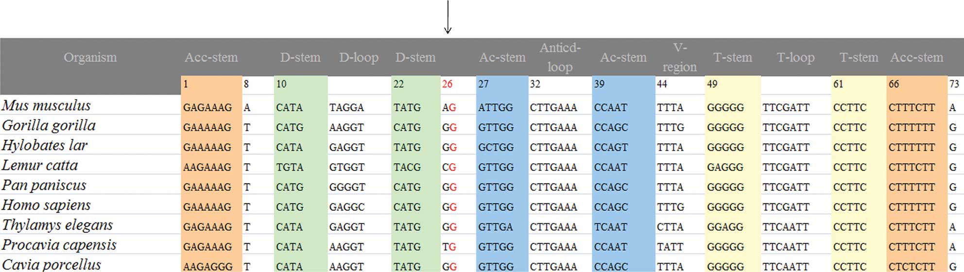964x272 pixels.
Task: Select the green TGTA D-stem cell
Action: coord(290,167)
